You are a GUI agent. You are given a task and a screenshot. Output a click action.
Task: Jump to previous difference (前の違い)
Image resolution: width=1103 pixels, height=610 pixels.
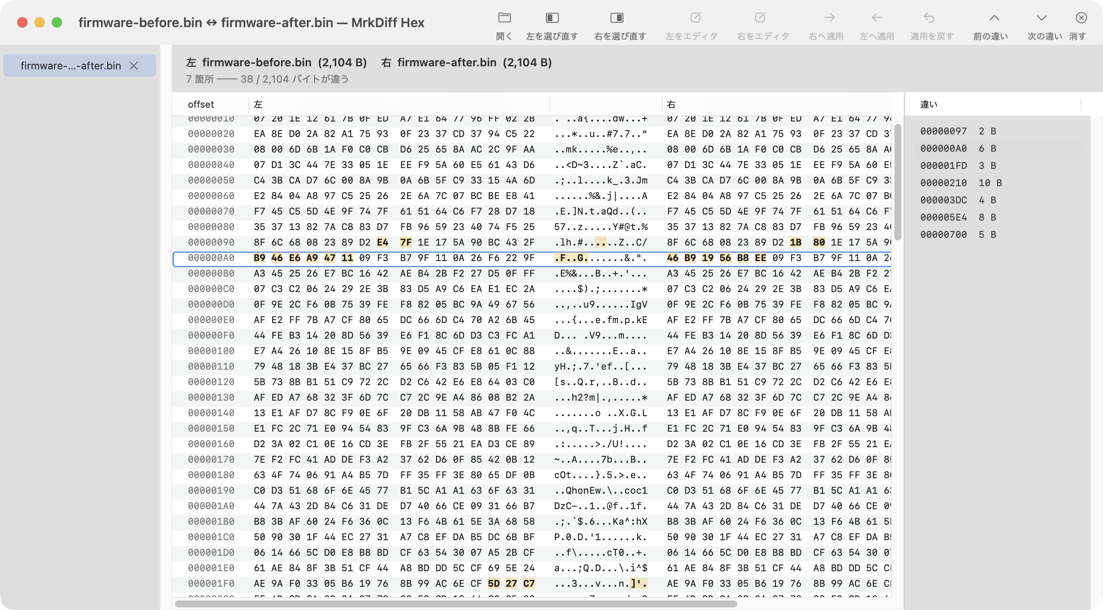[991, 25]
